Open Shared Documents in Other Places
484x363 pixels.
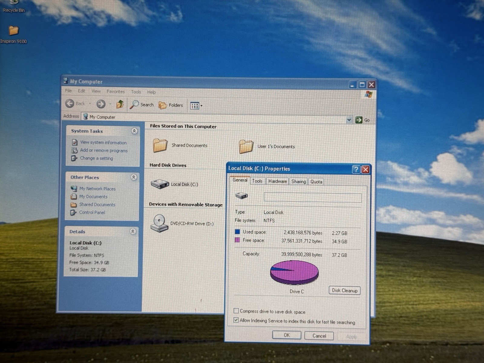click(x=97, y=204)
